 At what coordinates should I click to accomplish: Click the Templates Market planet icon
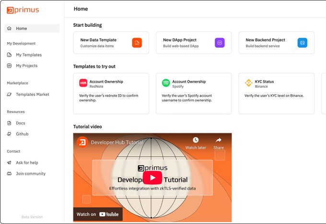pos(10,94)
